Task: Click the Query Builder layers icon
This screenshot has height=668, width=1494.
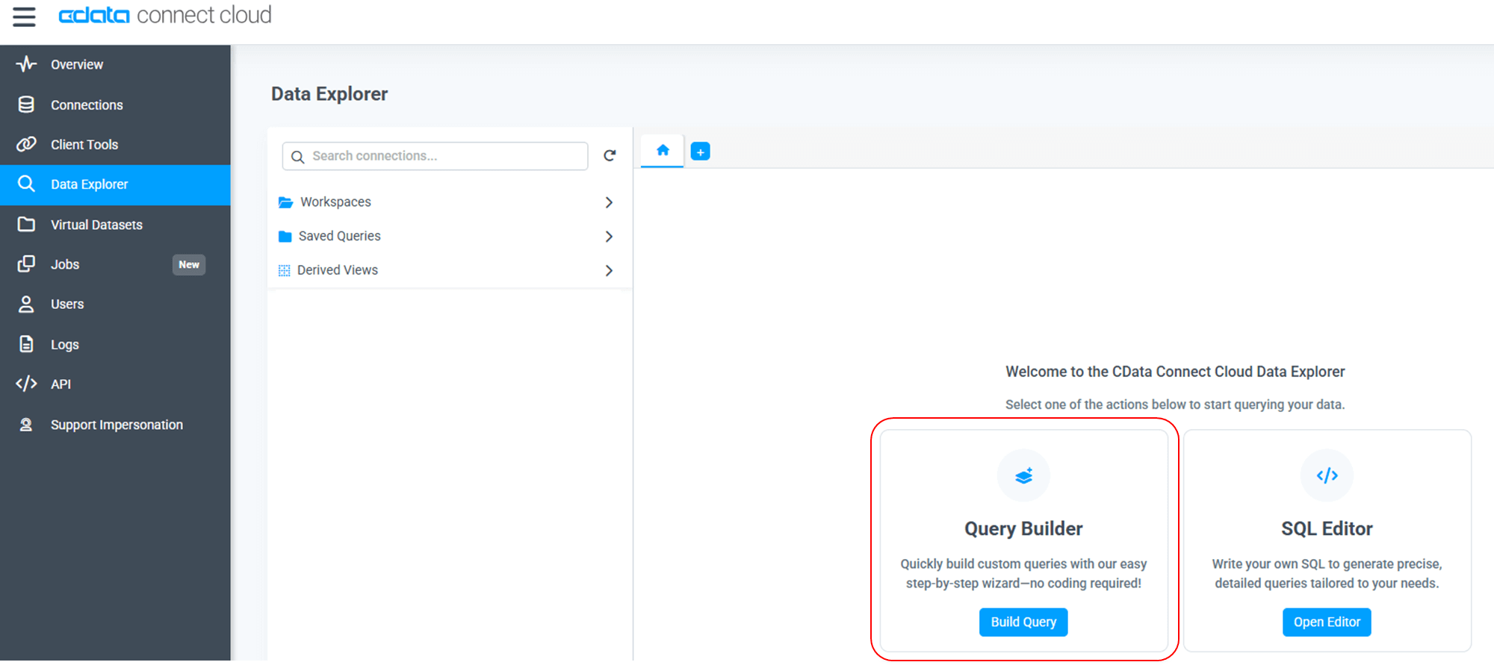Action: click(x=1023, y=475)
